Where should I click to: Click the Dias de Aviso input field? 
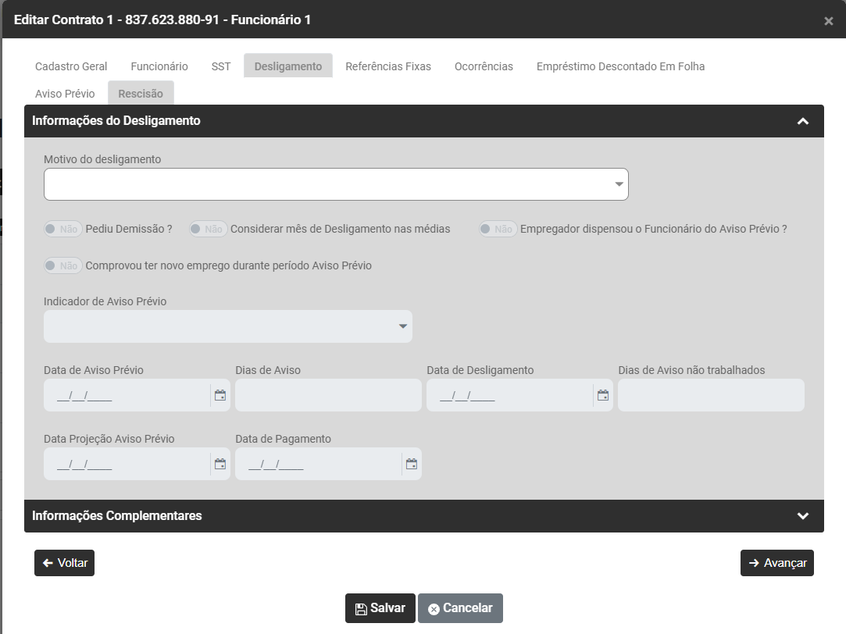[328, 395]
